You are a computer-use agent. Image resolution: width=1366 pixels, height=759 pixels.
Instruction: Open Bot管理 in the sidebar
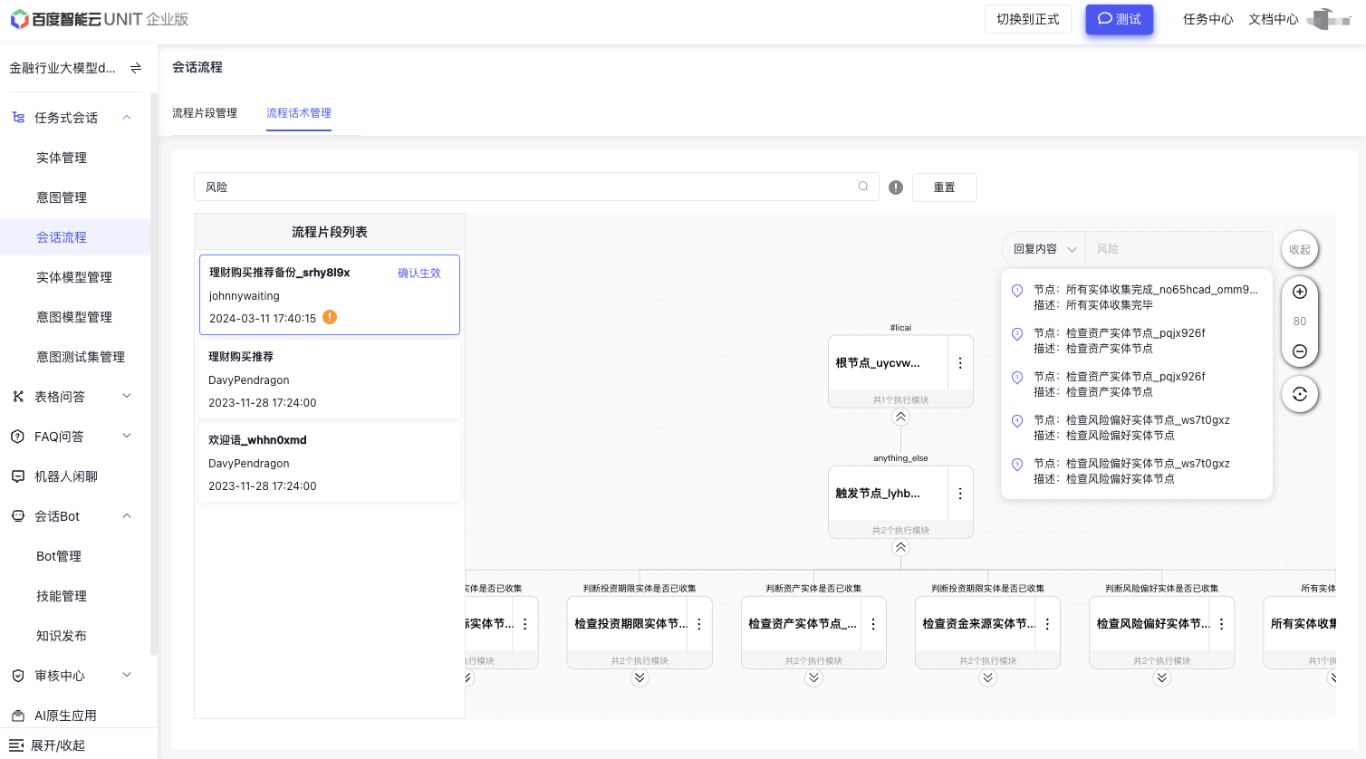[x=59, y=556]
